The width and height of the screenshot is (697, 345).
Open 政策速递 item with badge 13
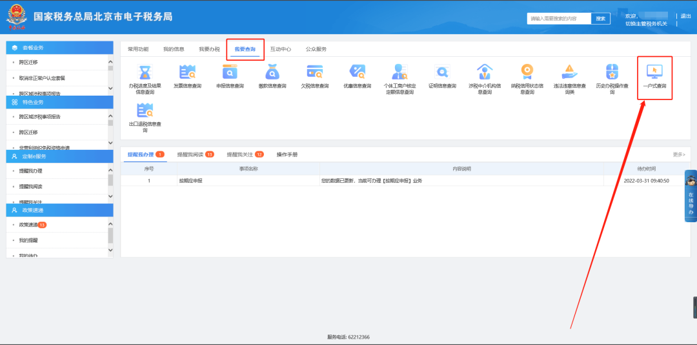pos(33,225)
